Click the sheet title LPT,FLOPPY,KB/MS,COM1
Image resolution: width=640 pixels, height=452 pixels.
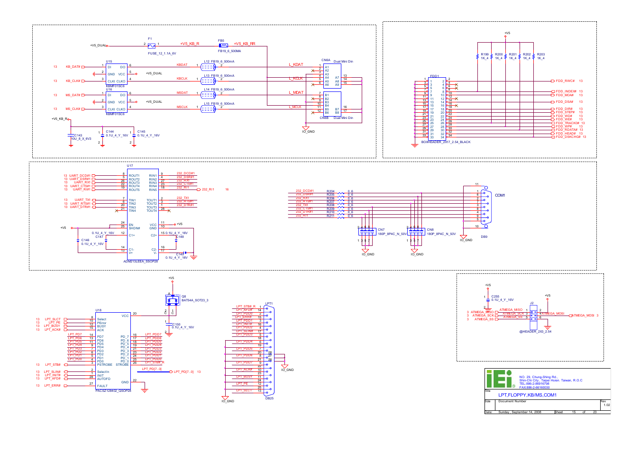point(527,395)
